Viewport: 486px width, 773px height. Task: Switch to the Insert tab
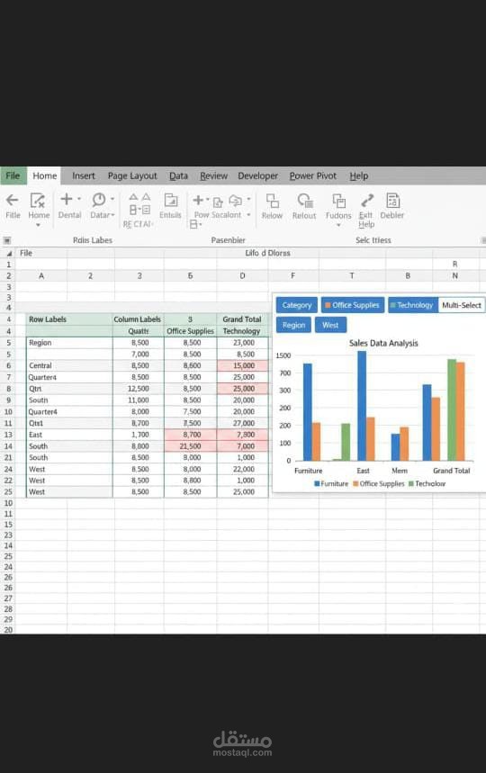pyautogui.click(x=84, y=176)
